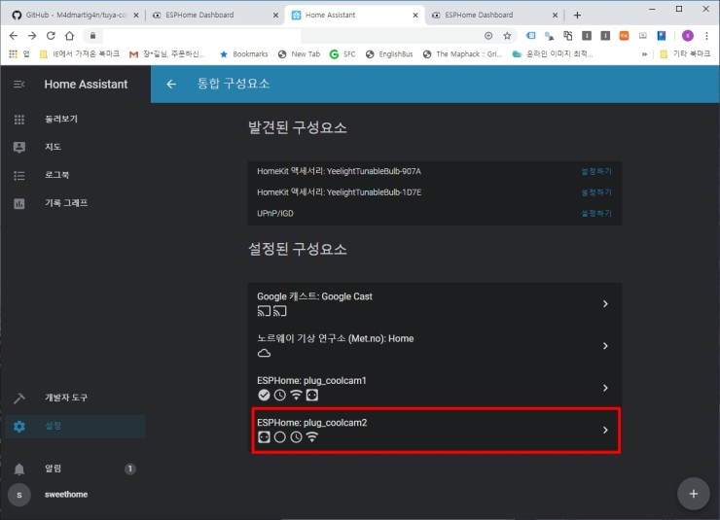Image resolution: width=720 pixels, height=520 pixels.
Task: Open the 알림 notifications bell icon
Action: [19, 468]
